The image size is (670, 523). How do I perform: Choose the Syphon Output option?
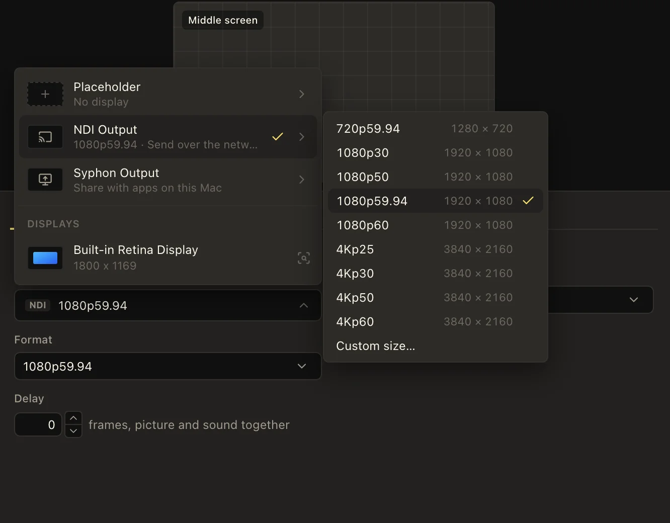[x=168, y=180]
